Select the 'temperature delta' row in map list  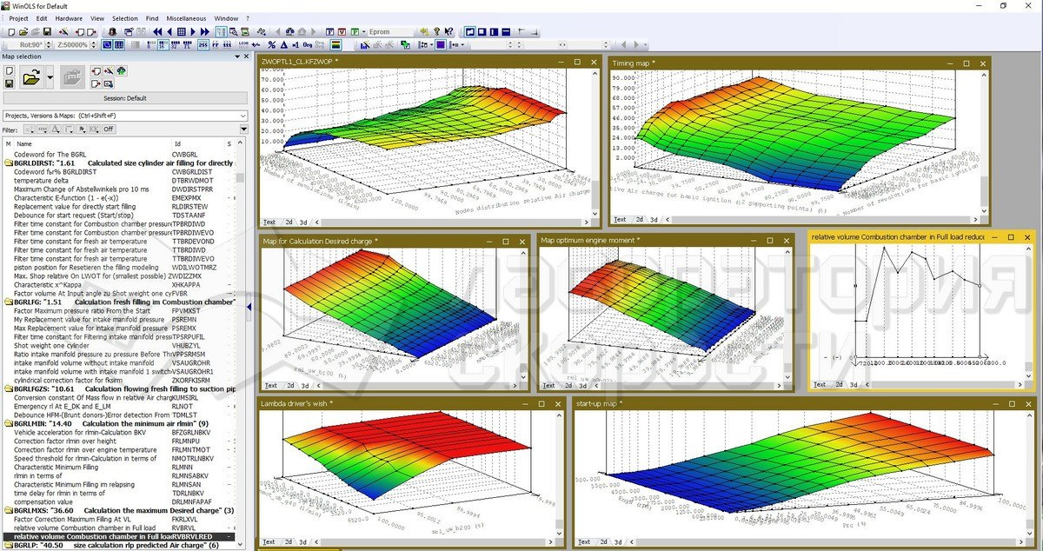(118, 180)
